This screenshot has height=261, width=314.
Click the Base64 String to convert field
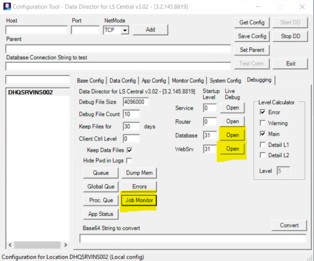(193, 239)
